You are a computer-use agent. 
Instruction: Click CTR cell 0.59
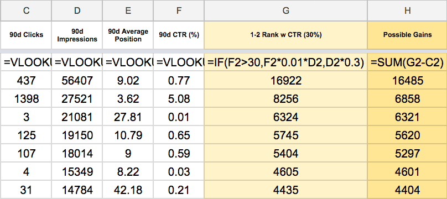[x=179, y=153]
